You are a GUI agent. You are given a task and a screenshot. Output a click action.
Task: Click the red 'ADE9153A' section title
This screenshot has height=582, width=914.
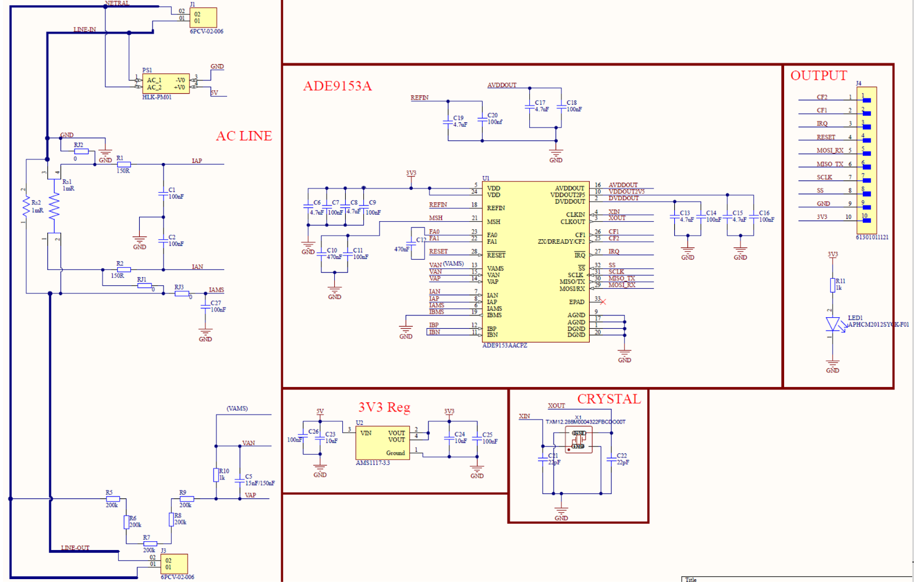(337, 86)
